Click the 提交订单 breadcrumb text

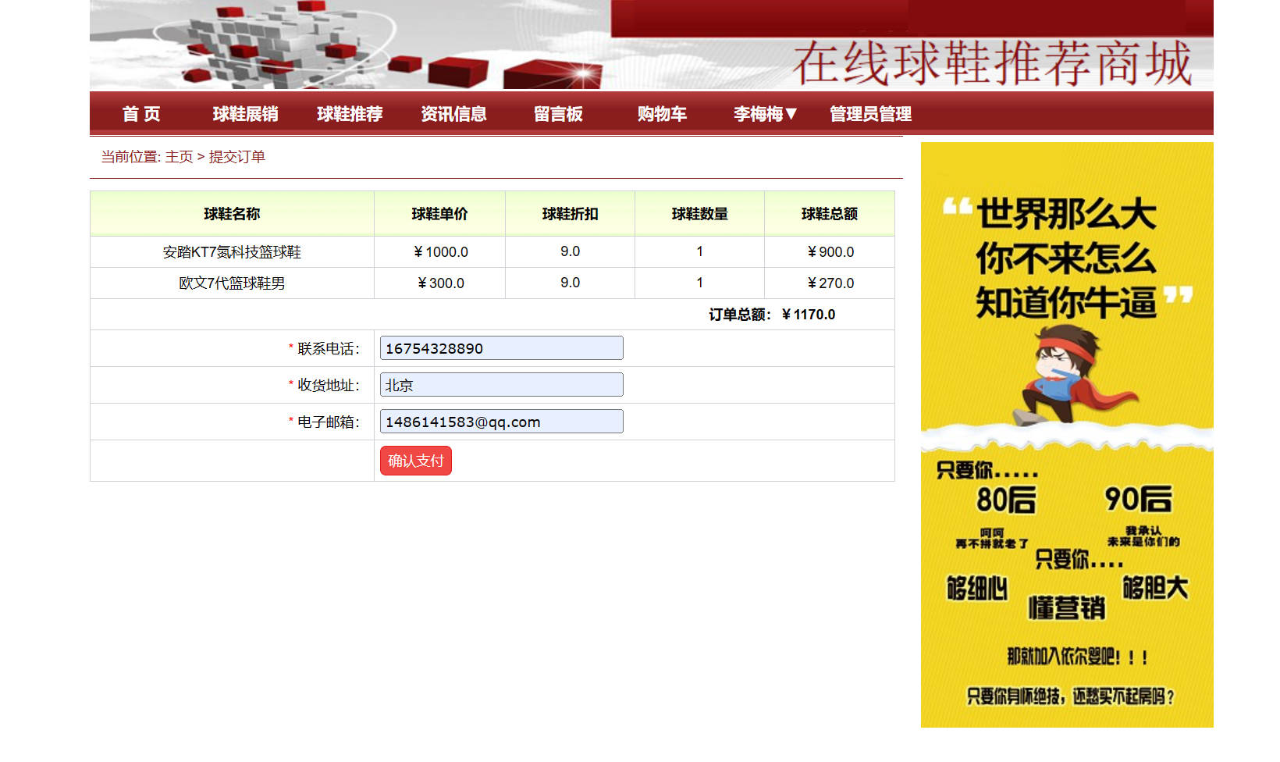(x=236, y=157)
